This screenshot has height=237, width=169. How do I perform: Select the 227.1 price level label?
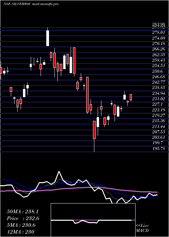(x=158, y=104)
